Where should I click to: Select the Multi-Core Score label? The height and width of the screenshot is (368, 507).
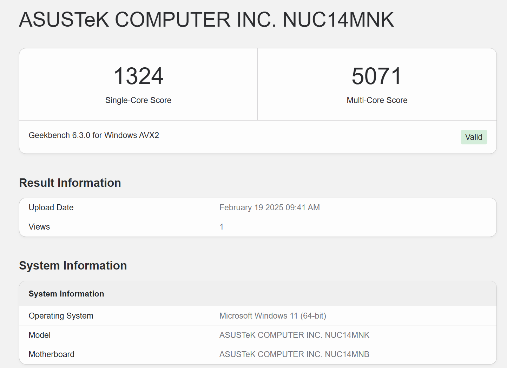(x=377, y=100)
